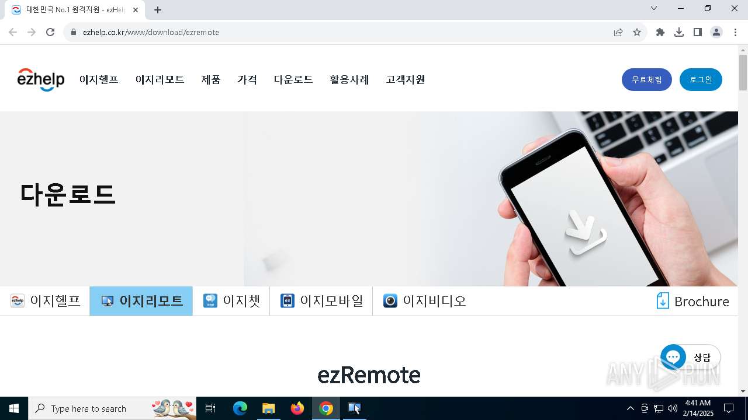This screenshot has width=748, height=420.
Task: Launch Firefox from taskbar
Action: (297, 408)
